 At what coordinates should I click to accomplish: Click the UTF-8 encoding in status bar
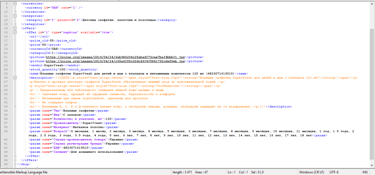click(334, 172)
